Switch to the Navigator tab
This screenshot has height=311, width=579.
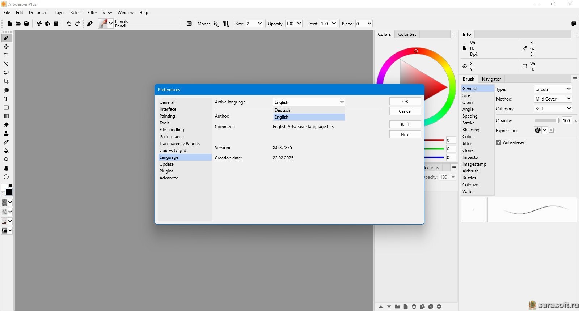[491, 79]
